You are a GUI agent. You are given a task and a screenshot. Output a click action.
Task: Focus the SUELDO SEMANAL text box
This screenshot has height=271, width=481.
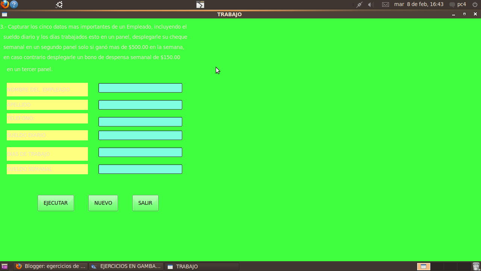pyautogui.click(x=140, y=169)
